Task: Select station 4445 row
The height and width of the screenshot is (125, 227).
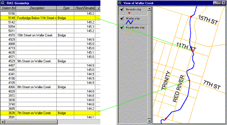Action: [50, 70]
